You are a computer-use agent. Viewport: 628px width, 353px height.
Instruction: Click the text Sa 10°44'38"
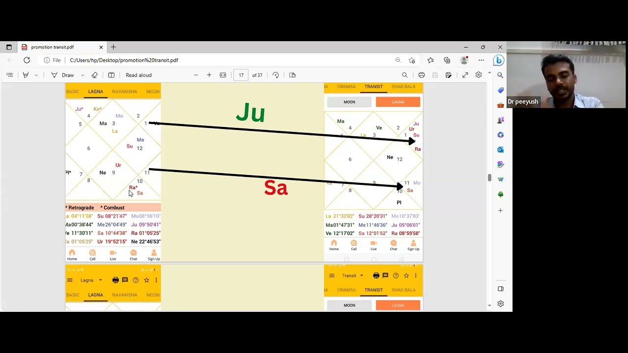(x=112, y=233)
